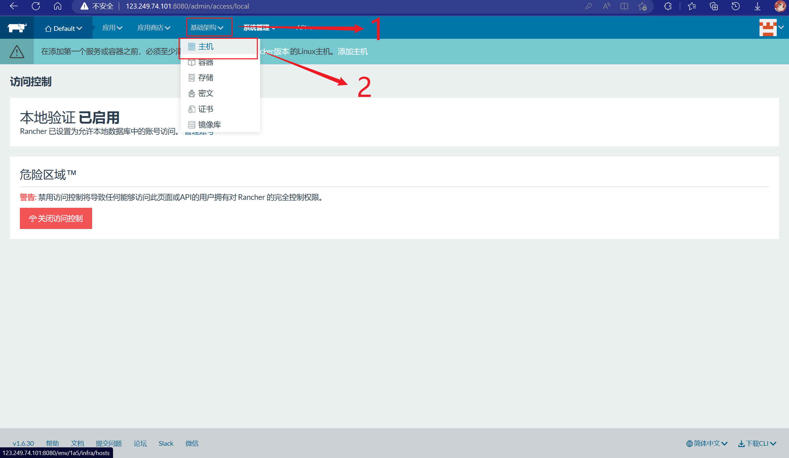Choose 镜像库 in the dropdown list
The height and width of the screenshot is (458, 789).
tap(209, 125)
